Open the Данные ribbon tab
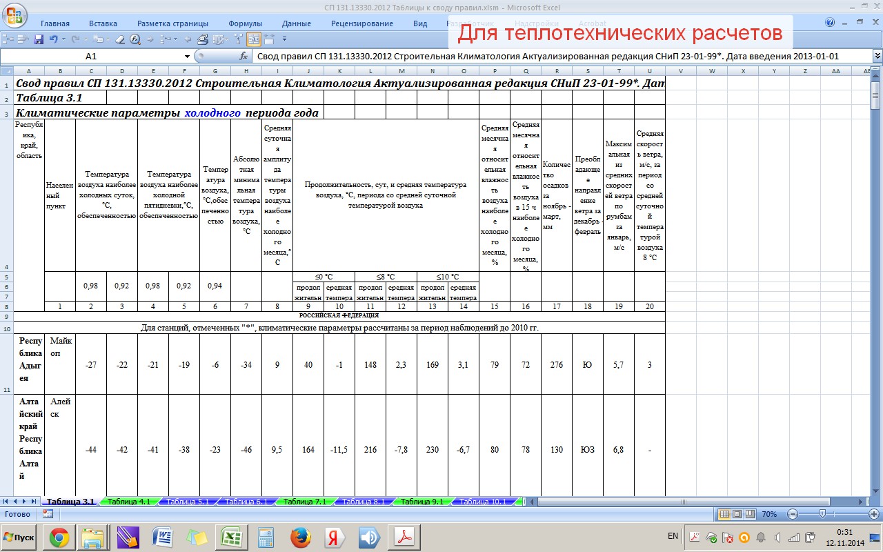The width and height of the screenshot is (883, 552). 297,23
